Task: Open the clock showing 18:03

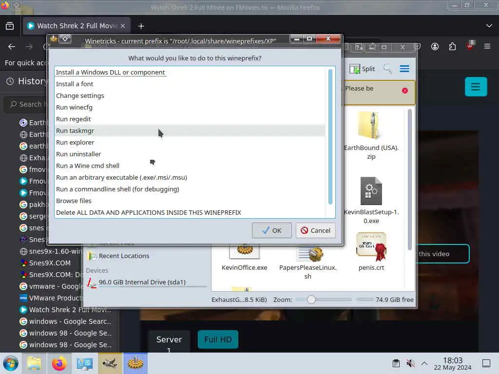Action: point(453,363)
